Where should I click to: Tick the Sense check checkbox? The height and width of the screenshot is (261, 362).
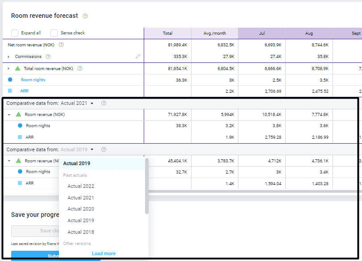tap(54, 33)
